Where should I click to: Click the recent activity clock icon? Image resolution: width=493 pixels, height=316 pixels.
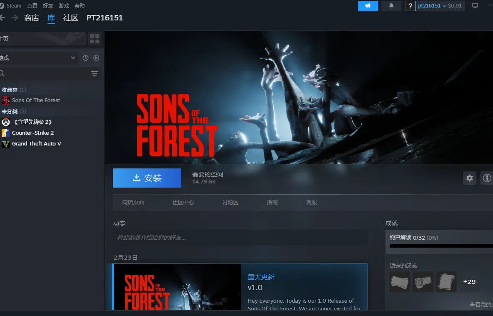(85, 58)
